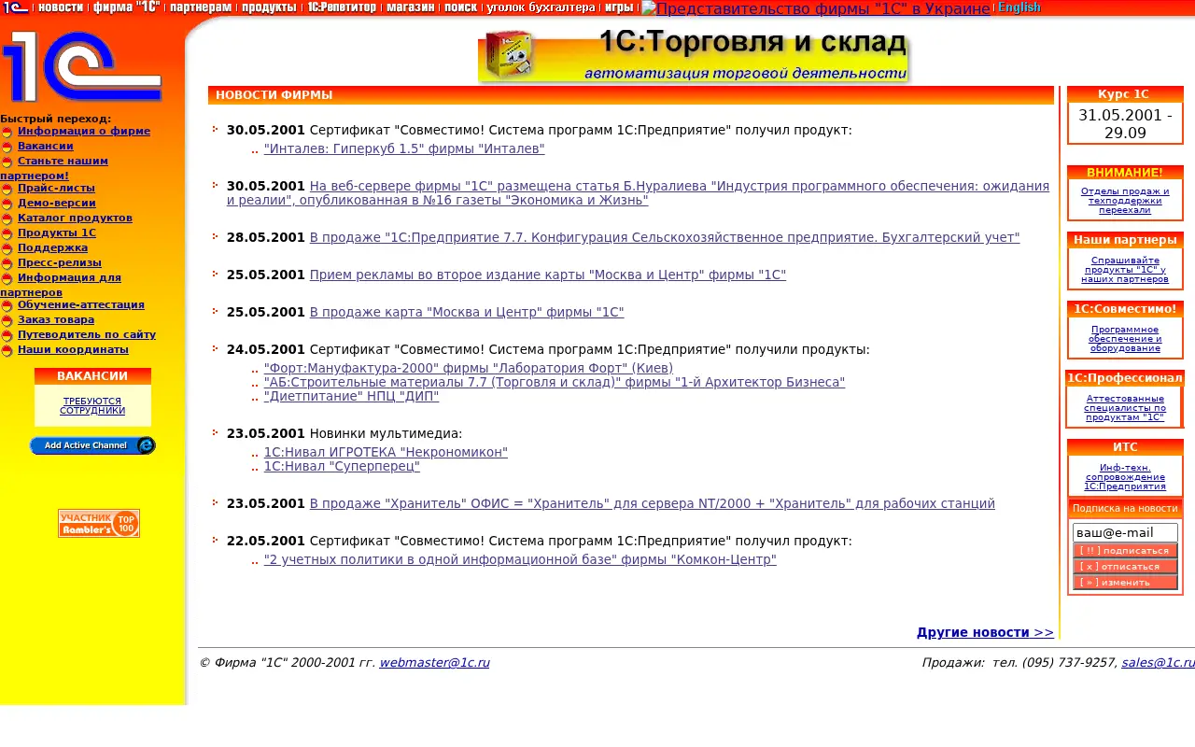Switch to the English version
The width and height of the screenshot is (1195, 747).
point(1019,7)
